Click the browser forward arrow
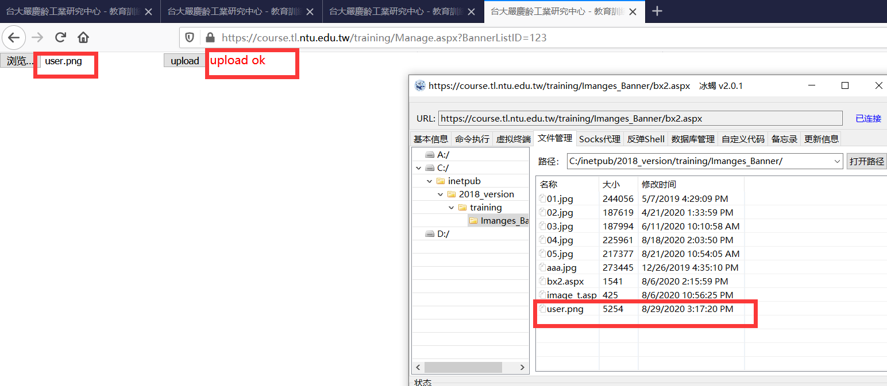 coord(37,38)
